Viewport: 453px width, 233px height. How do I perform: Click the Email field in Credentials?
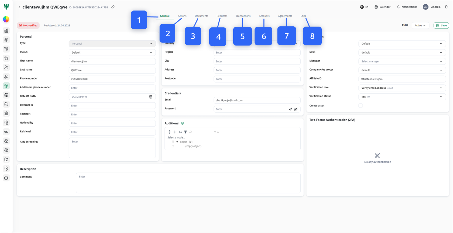pyautogui.click(x=257, y=100)
